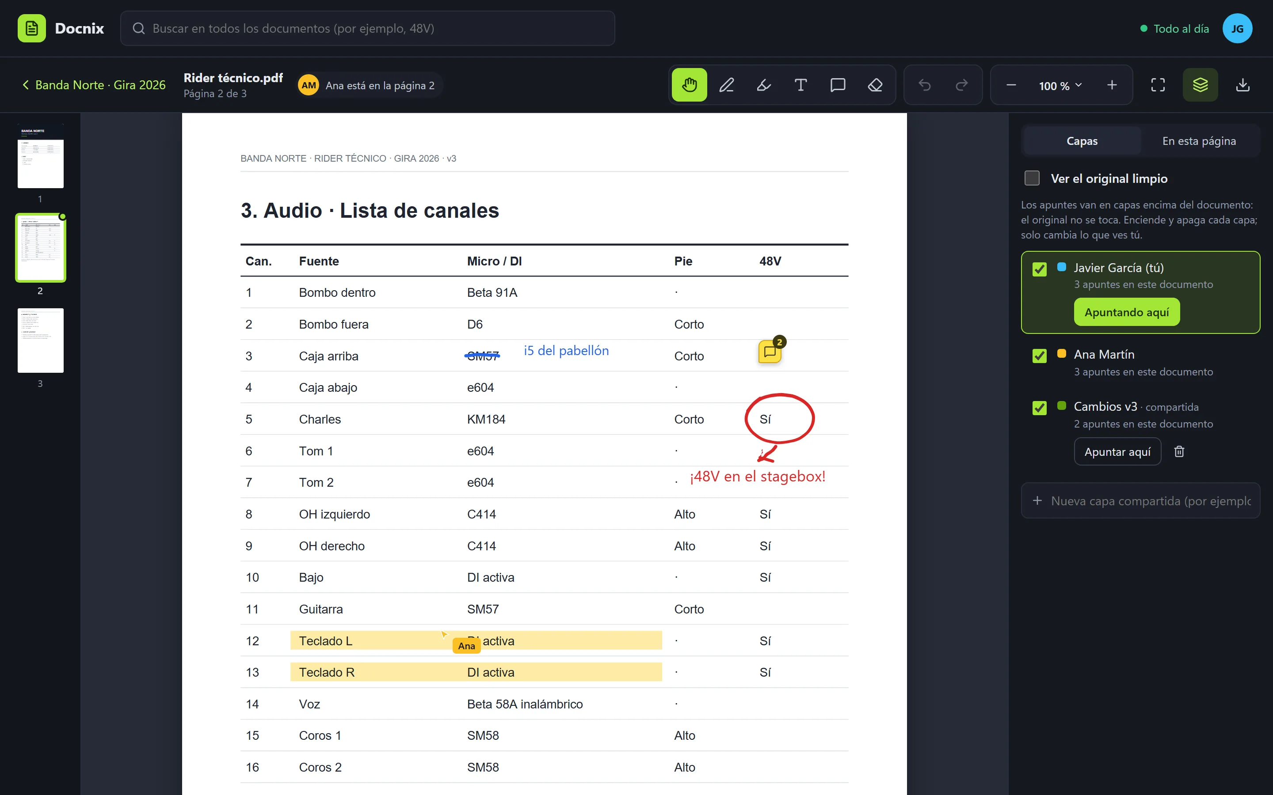This screenshot has height=795, width=1273.
Task: Activate the text annotation tool
Action: [800, 85]
